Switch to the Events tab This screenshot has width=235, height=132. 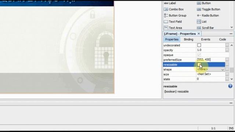pos(206,40)
